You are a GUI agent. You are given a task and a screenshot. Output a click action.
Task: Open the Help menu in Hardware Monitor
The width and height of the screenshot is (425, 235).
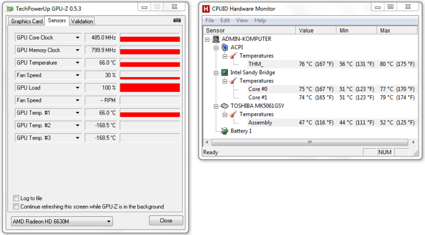[260, 21]
